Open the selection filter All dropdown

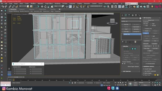click(23, 6)
